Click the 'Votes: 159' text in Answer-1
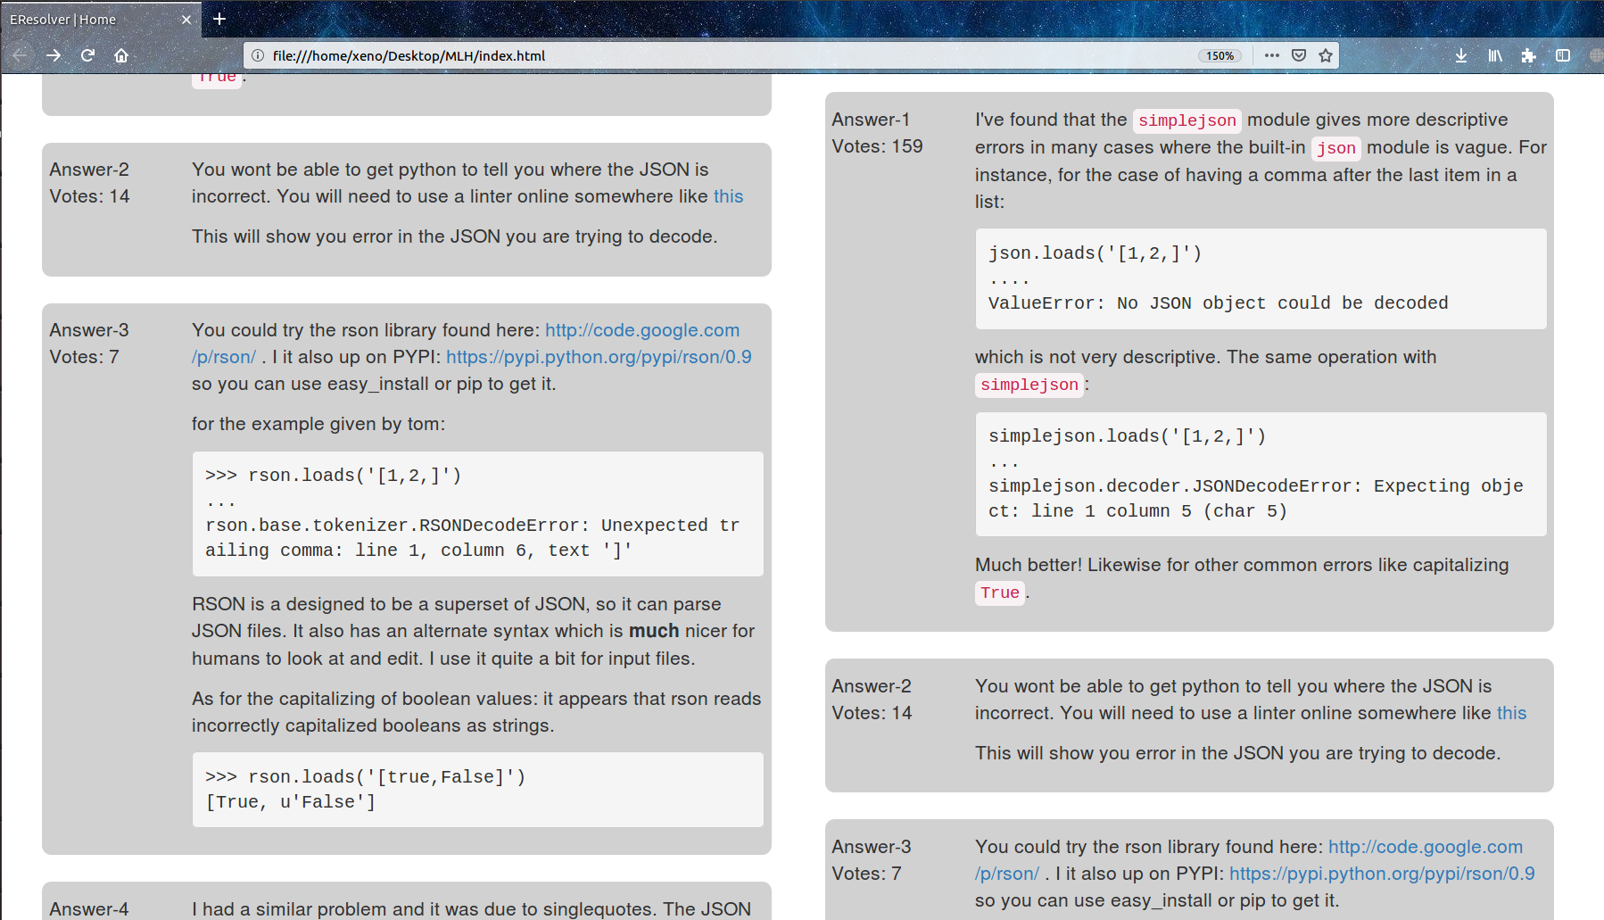 click(877, 146)
